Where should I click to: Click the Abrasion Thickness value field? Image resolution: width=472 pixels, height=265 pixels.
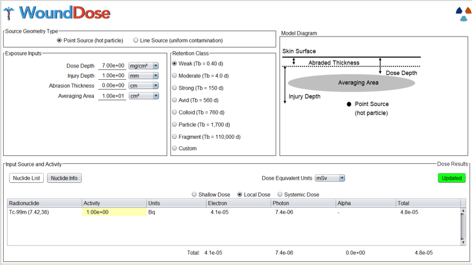pyautogui.click(x=112, y=85)
